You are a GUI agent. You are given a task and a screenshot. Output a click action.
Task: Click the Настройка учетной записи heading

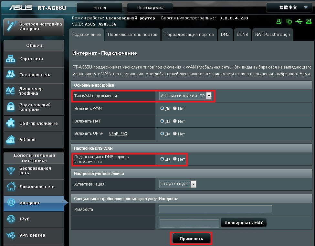pos(99,174)
